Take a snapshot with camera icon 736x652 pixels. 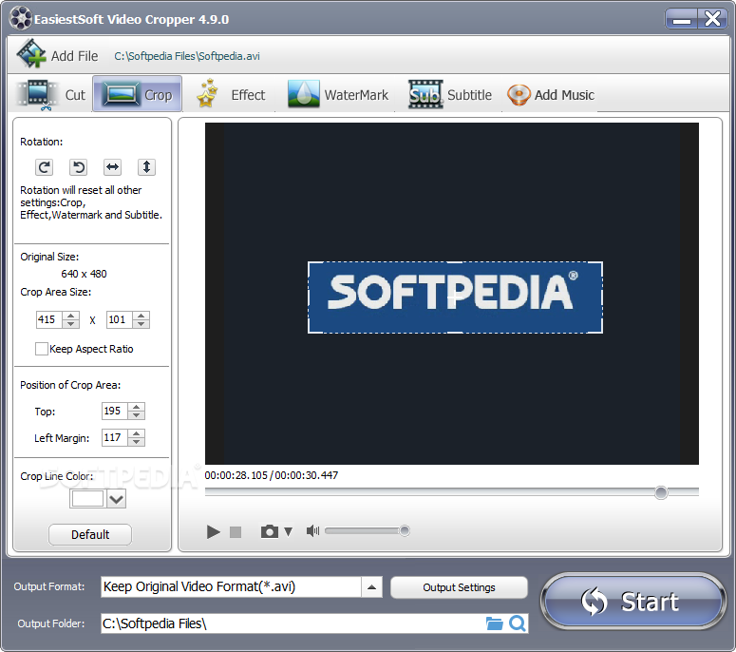click(x=270, y=531)
